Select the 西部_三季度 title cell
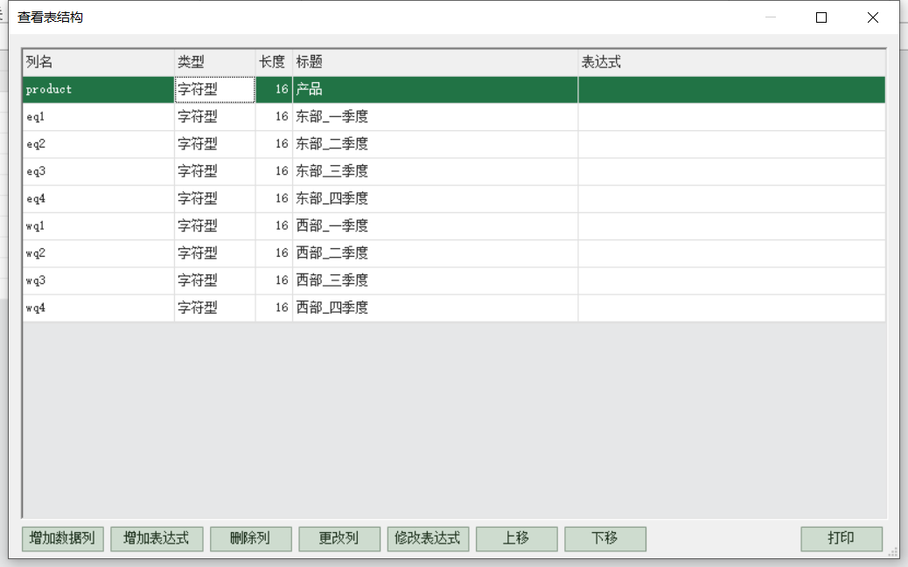The height and width of the screenshot is (567, 908). click(x=436, y=280)
